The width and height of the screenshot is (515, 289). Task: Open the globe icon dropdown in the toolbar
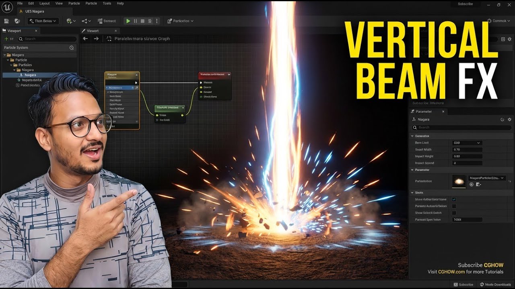point(71,21)
